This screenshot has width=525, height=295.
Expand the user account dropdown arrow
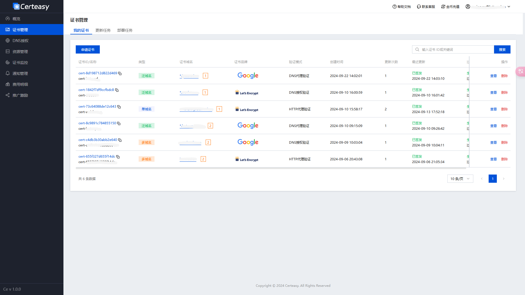click(509, 7)
